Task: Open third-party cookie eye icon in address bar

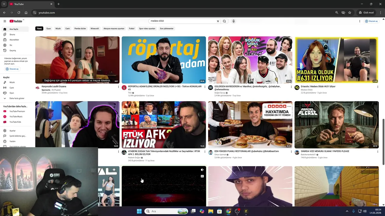Action: point(343,13)
